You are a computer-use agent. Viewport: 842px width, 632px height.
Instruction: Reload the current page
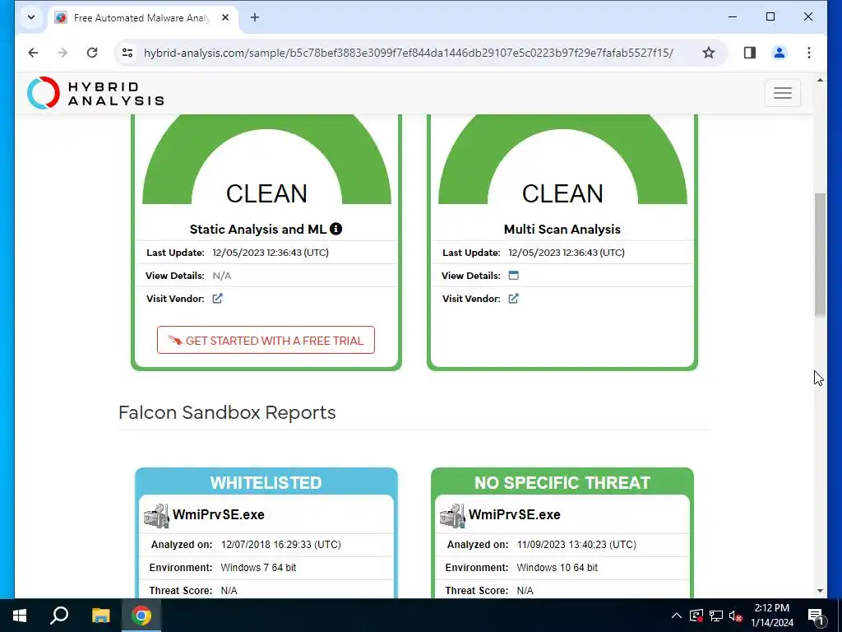[92, 53]
